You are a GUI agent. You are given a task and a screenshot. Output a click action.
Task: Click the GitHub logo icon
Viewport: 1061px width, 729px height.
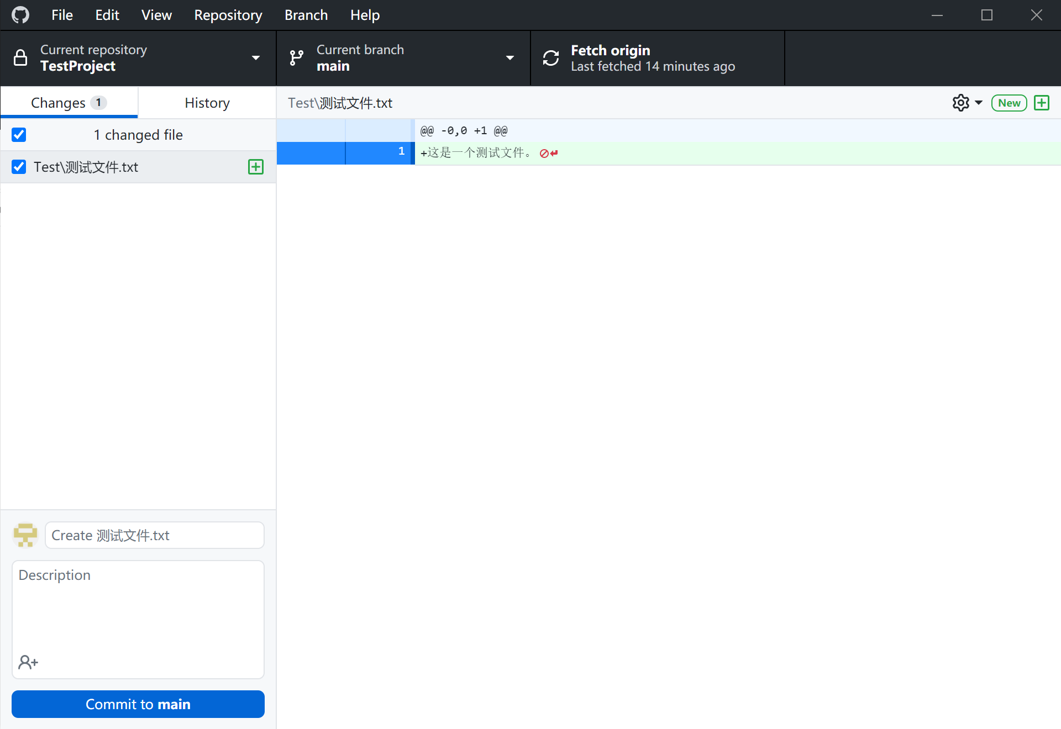tap(20, 15)
